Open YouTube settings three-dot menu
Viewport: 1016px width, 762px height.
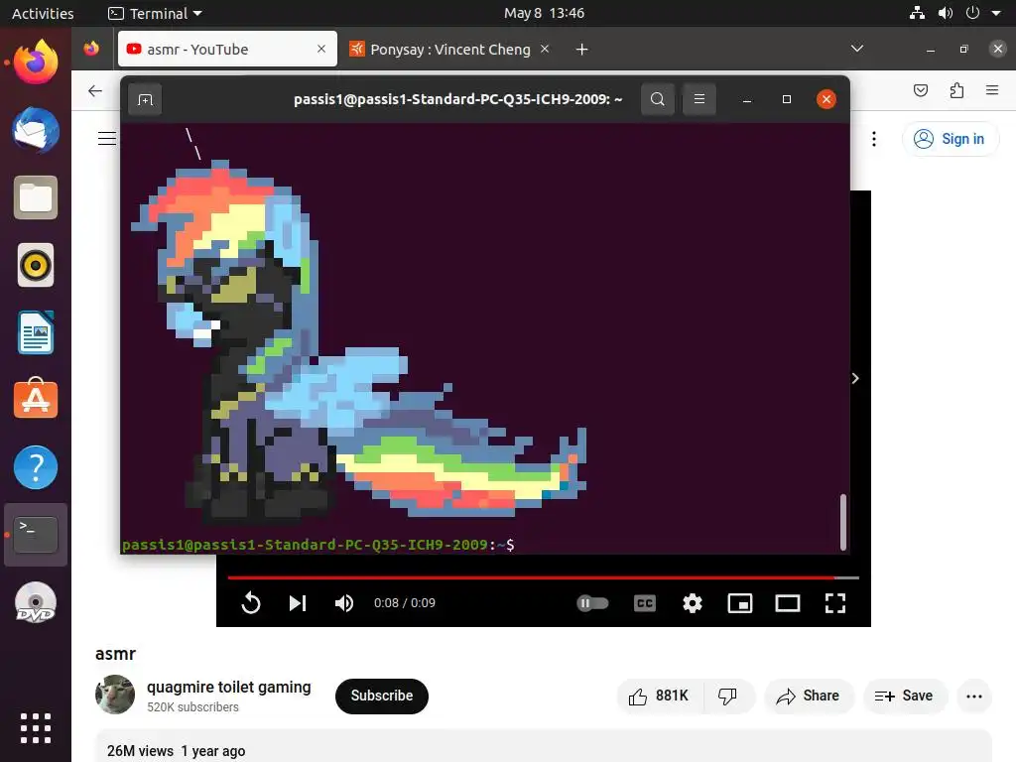coord(874,139)
